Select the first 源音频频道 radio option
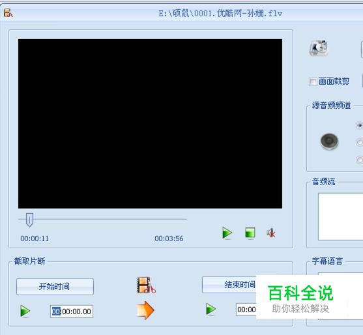Screen dimensions: 363x335 [360, 125]
